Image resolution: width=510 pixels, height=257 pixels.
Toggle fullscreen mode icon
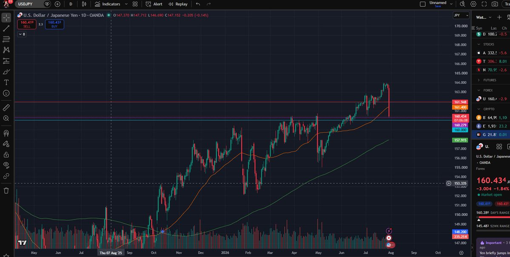point(484,4)
